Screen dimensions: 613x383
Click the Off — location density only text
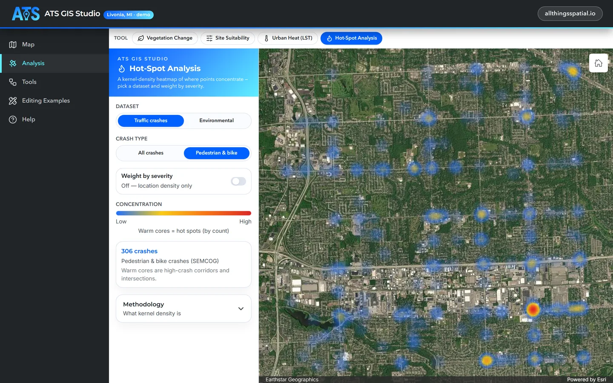[157, 186]
